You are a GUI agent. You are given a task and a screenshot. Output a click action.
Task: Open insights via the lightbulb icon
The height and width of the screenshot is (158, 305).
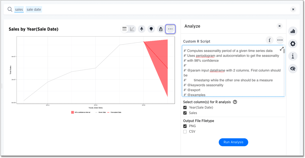point(151,29)
